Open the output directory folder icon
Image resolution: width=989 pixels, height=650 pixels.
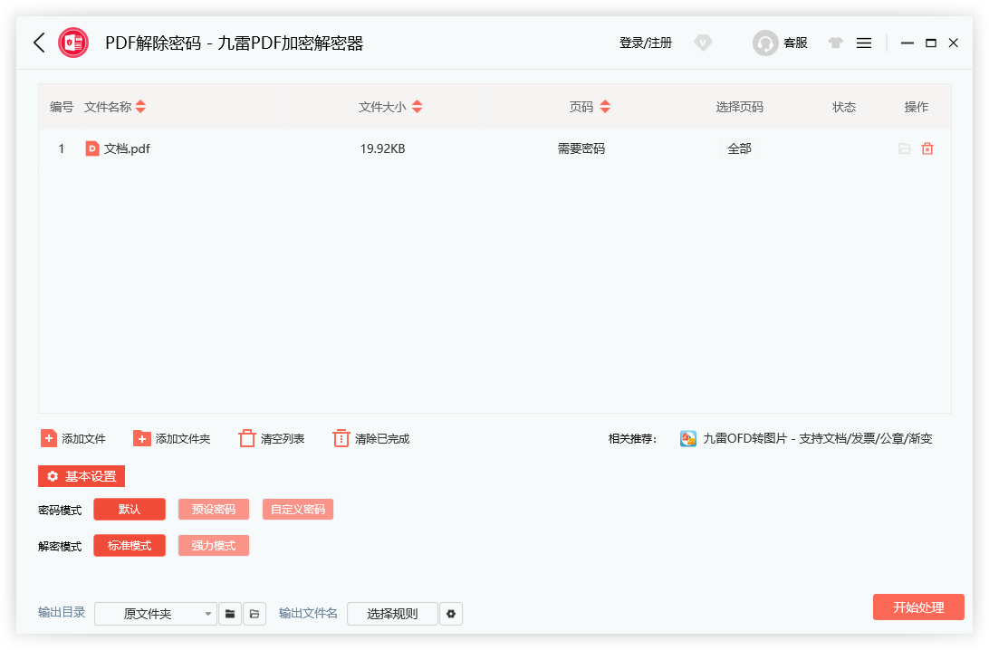(x=254, y=614)
